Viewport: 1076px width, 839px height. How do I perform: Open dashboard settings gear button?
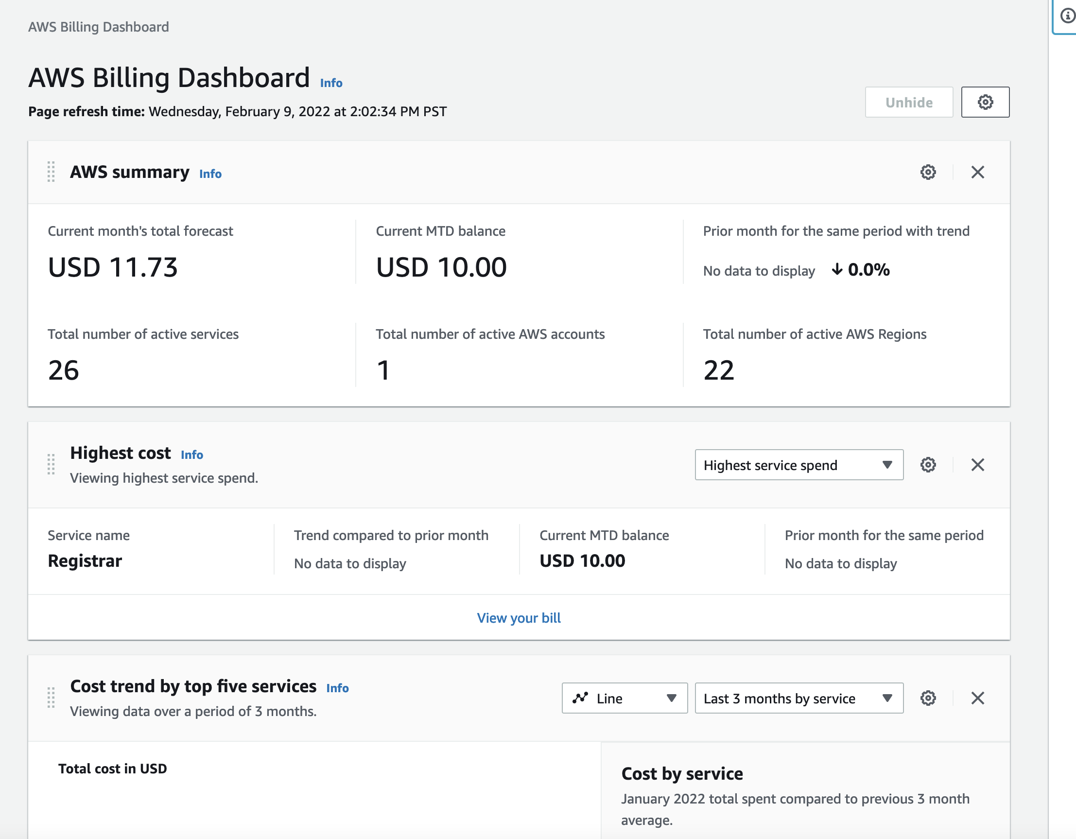pyautogui.click(x=985, y=102)
